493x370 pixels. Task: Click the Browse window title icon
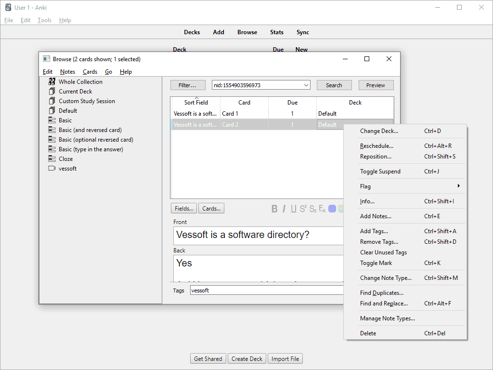click(x=47, y=59)
